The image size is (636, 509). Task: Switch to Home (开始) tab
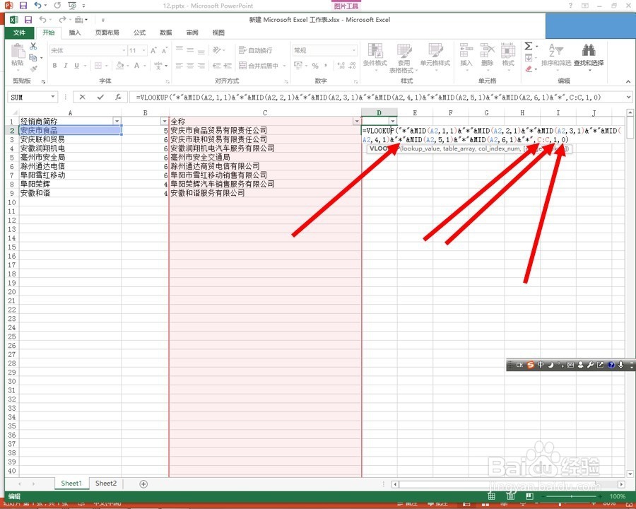[x=49, y=33]
